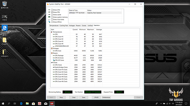Open the Microsoft Edge desktop shortcut
The image size is (190, 106).
click(4, 30)
